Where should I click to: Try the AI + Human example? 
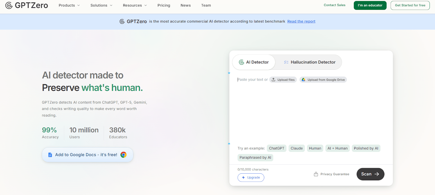[337, 148]
